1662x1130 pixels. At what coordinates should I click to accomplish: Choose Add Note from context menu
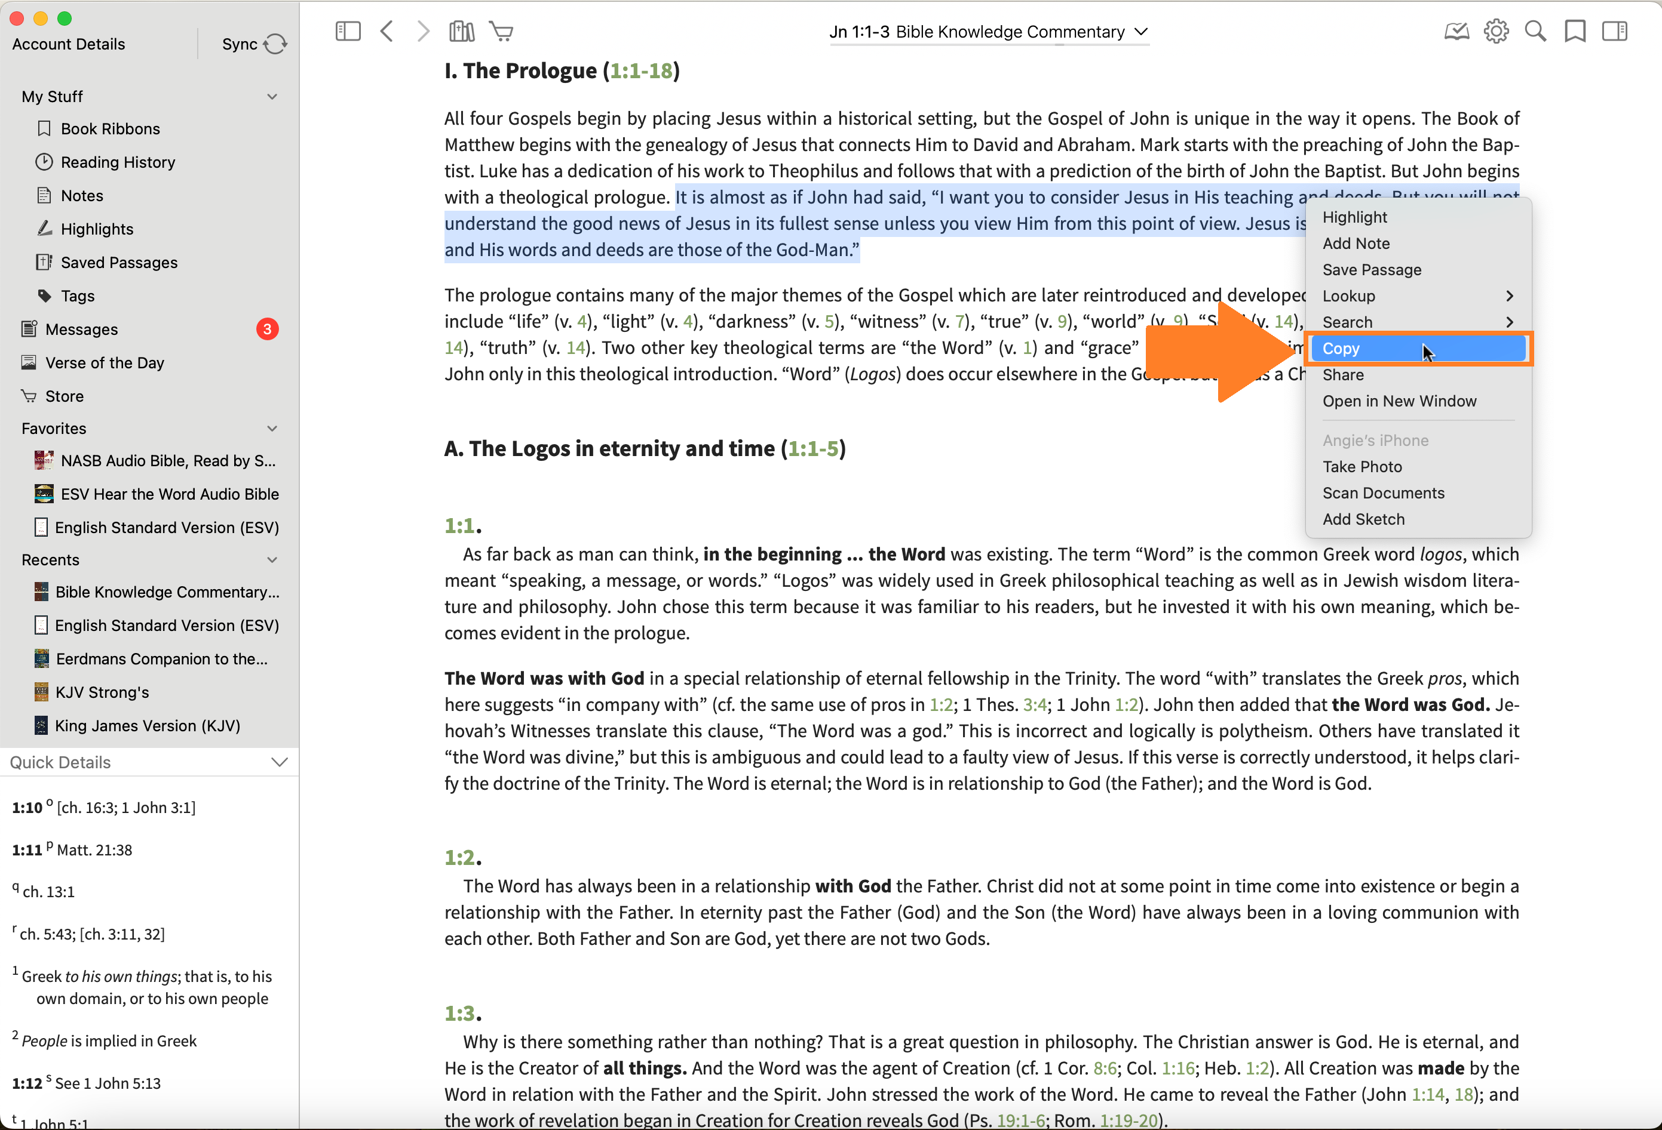[1418, 244]
